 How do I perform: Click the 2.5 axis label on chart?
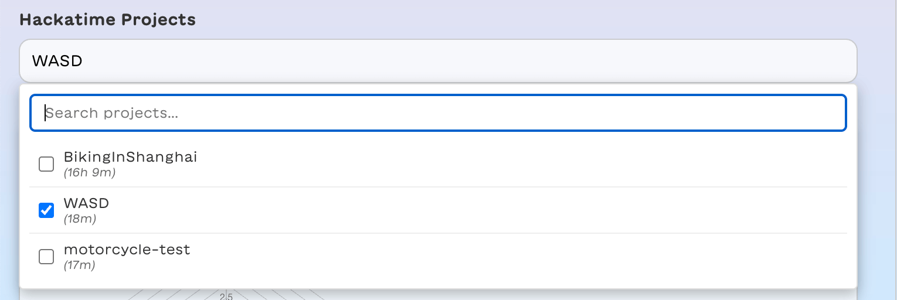(x=226, y=296)
